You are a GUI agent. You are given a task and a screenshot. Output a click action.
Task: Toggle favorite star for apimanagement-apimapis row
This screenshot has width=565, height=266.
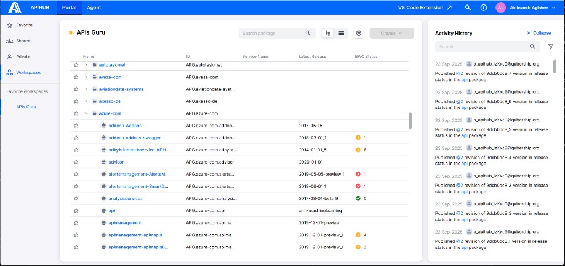click(76, 235)
